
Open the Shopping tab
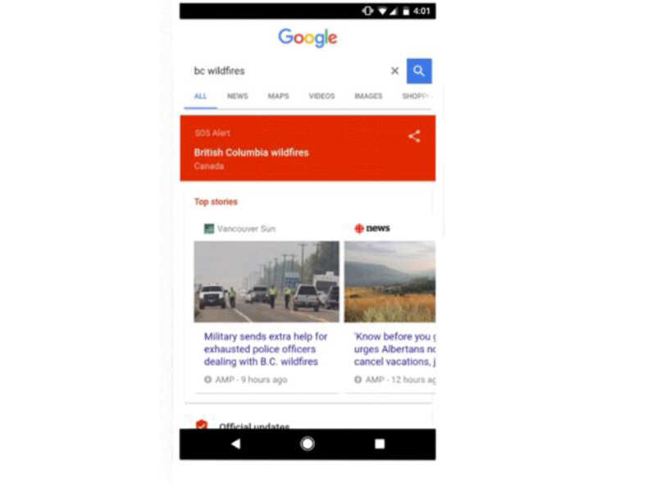[417, 96]
